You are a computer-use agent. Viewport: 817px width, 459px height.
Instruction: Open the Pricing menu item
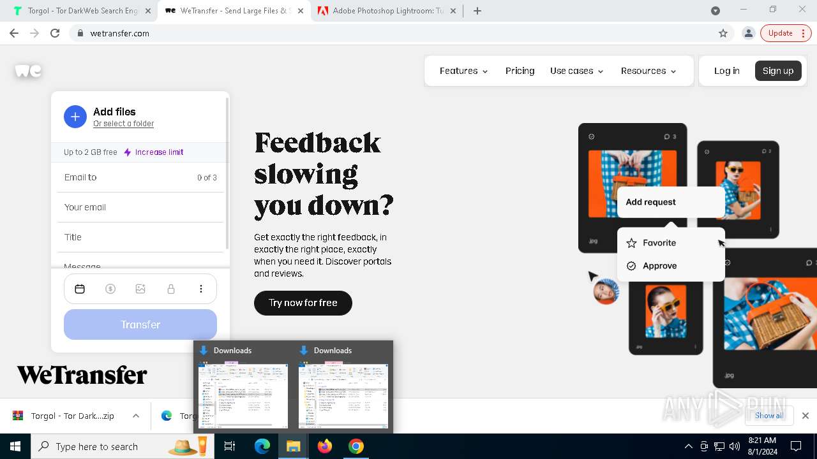[520, 71]
